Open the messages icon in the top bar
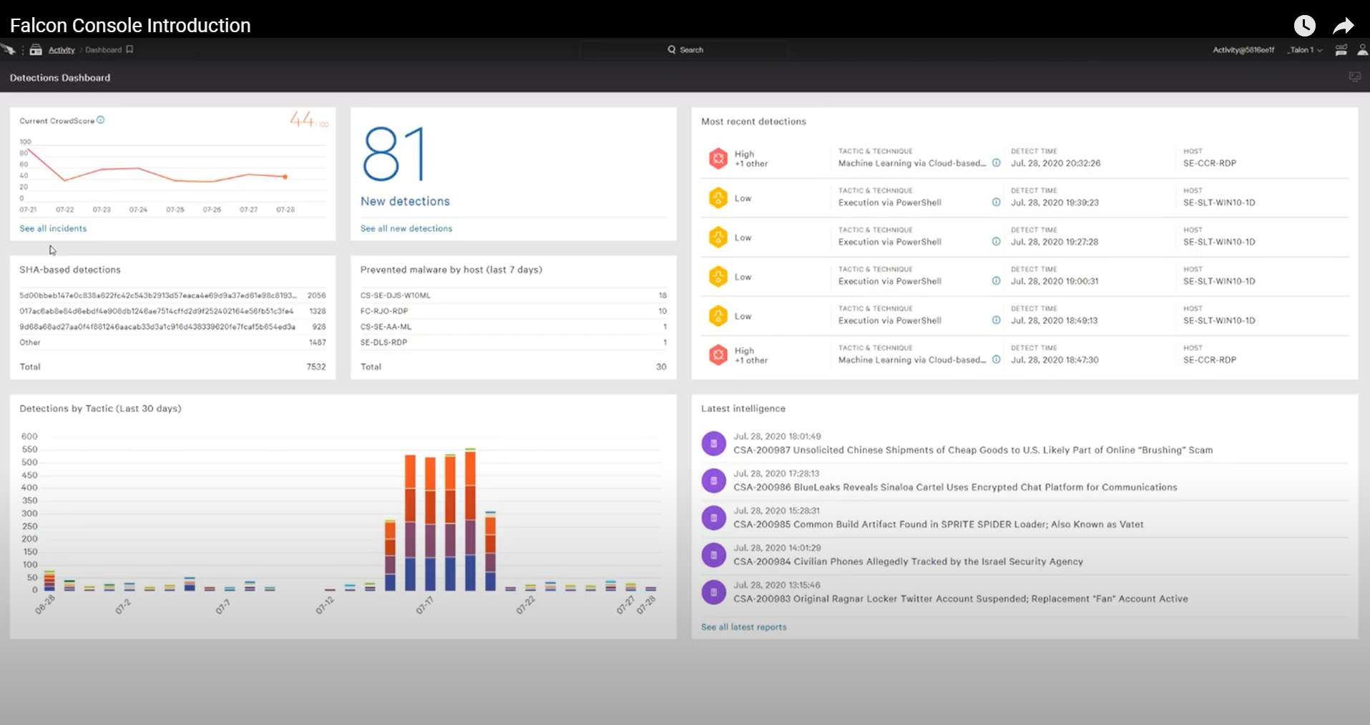The image size is (1370, 725). (x=1341, y=50)
